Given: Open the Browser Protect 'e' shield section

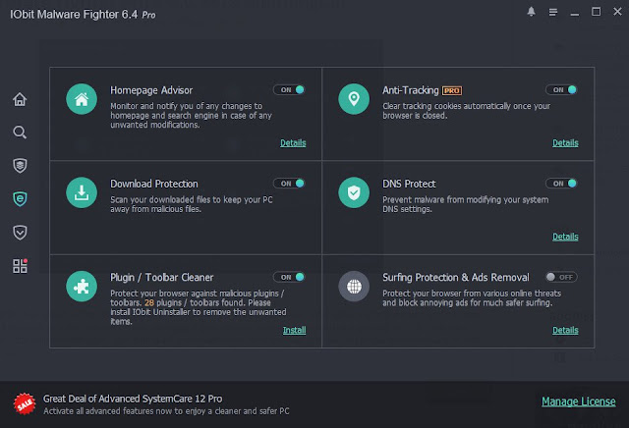Looking at the screenshot, I should [20, 198].
